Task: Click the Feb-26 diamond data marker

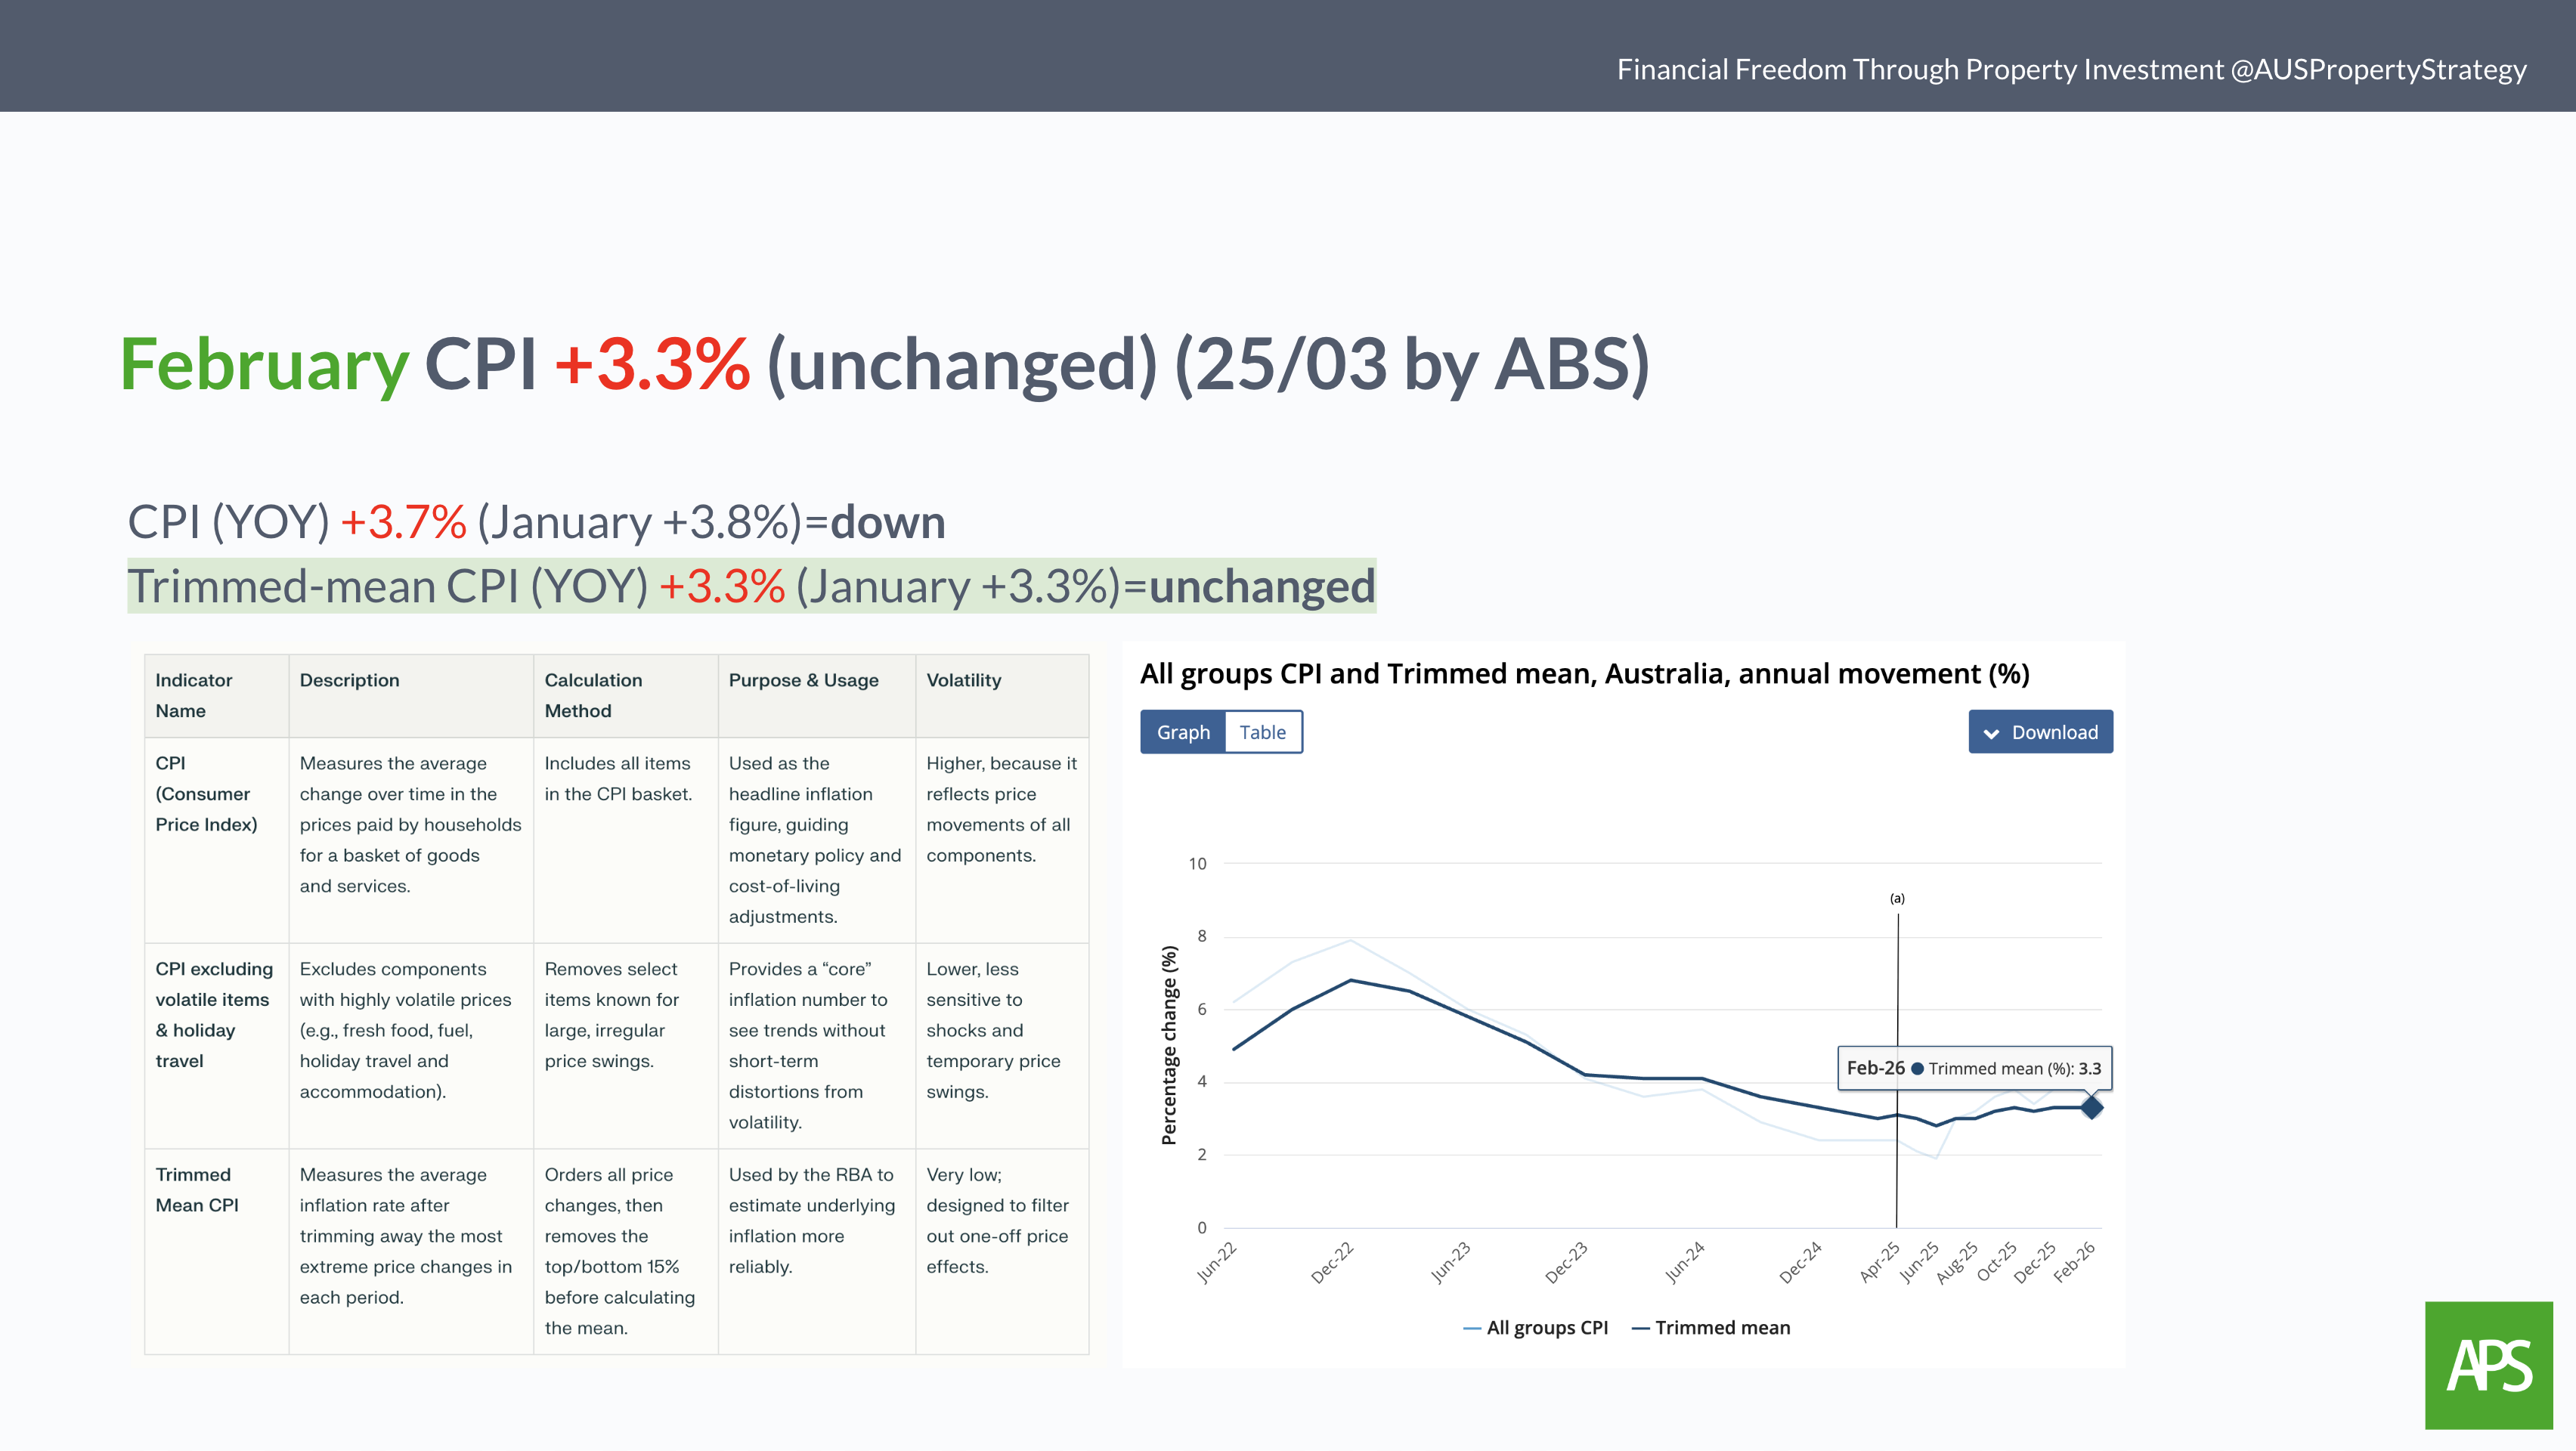Action: point(2091,1107)
